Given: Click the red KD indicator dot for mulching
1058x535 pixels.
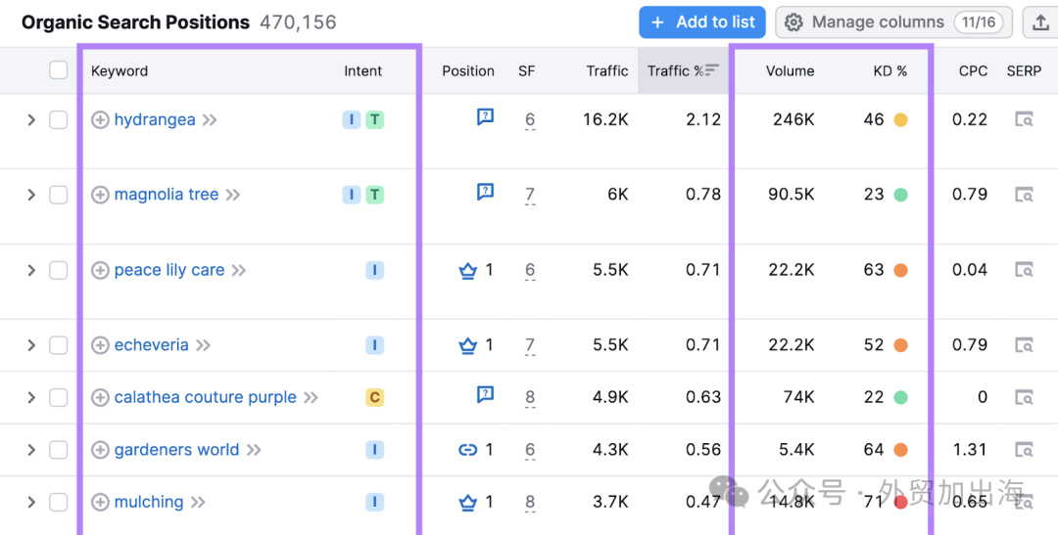Looking at the screenshot, I should click(x=900, y=502).
